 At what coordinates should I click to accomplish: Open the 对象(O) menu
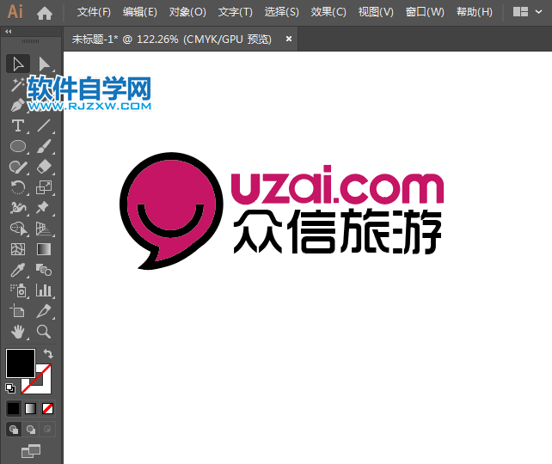pos(187,12)
